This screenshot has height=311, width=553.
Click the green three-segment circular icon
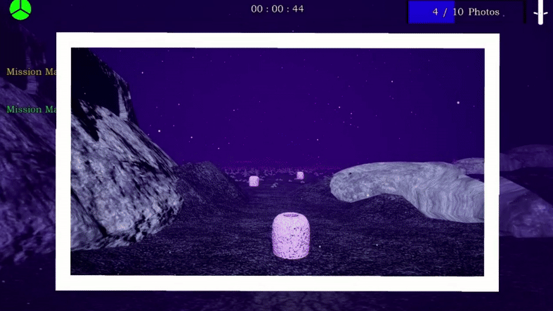pyautogui.click(x=20, y=10)
